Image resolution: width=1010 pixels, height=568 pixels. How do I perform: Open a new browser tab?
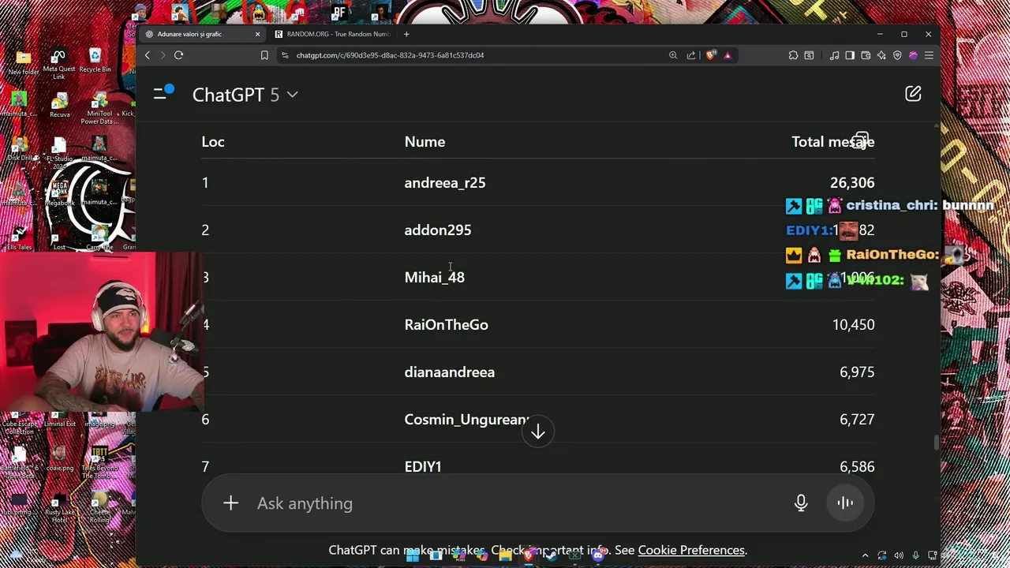point(406,34)
